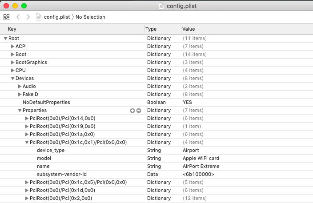Open the related items grid icon
The height and width of the screenshot is (203, 313).
[x=6, y=17]
